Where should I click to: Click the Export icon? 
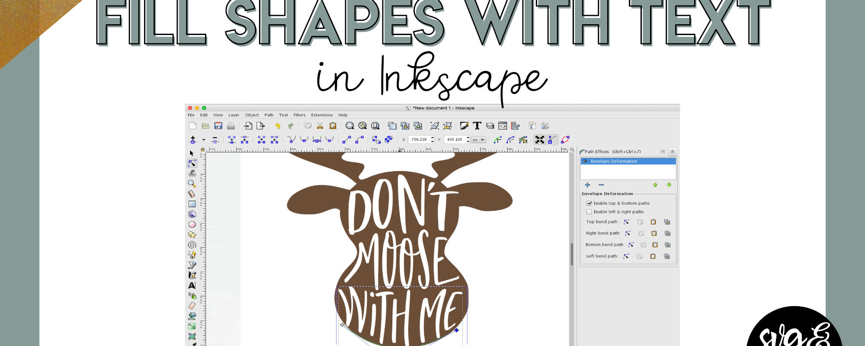coord(260,126)
